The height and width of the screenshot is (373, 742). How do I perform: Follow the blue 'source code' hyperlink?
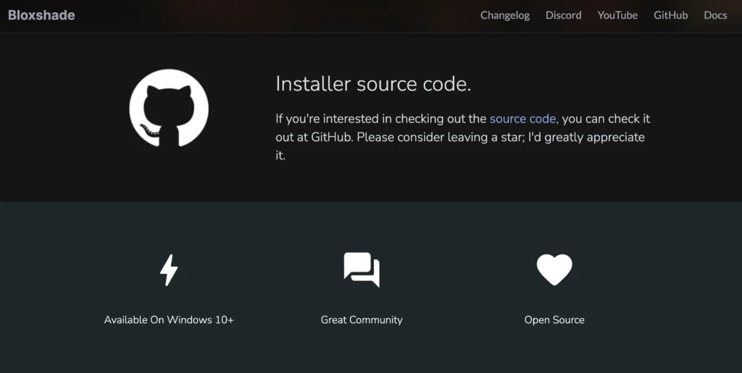point(524,119)
